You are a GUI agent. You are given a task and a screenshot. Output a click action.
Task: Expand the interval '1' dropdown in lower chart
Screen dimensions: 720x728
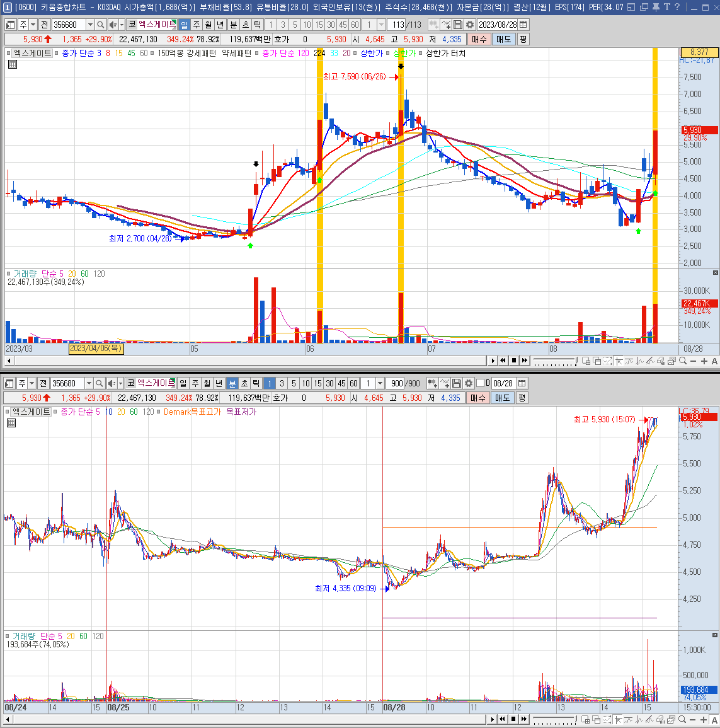380,383
